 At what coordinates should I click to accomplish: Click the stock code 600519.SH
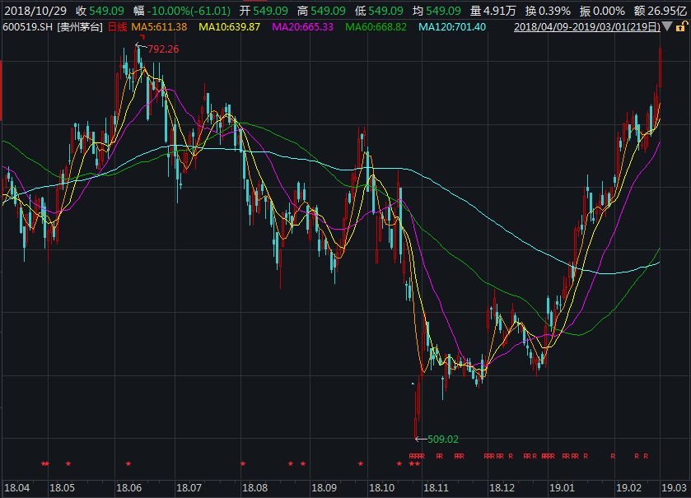click(27, 27)
